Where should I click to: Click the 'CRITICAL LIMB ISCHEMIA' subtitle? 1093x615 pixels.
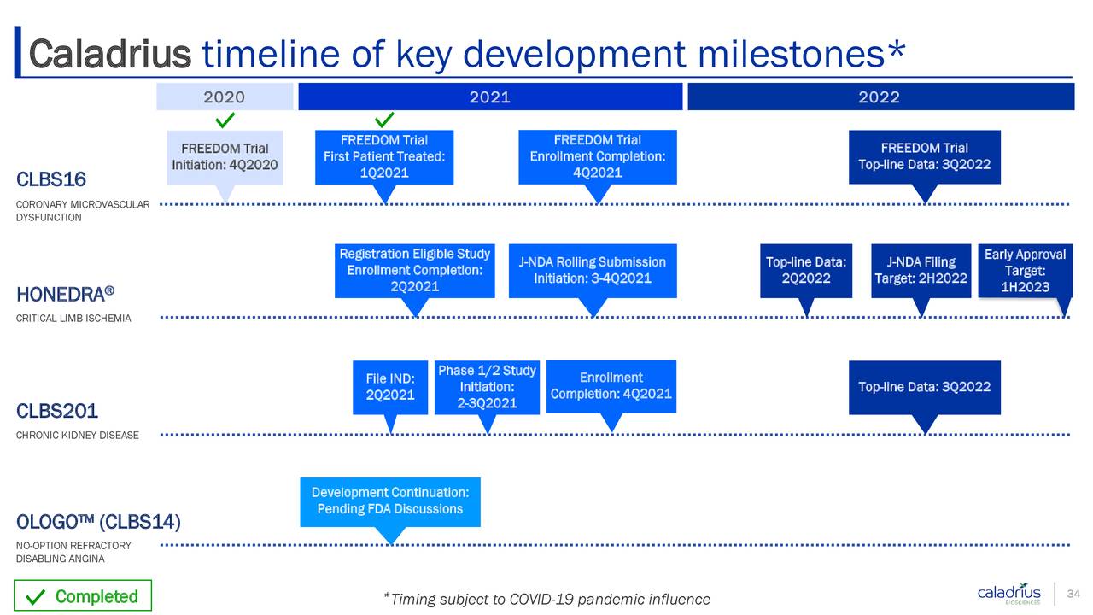click(x=73, y=319)
